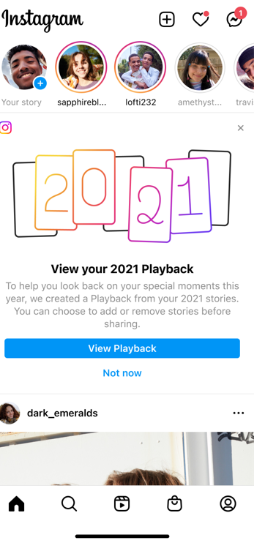Open the Profile tab icon
This screenshot has height=543, width=276.
coord(228,504)
